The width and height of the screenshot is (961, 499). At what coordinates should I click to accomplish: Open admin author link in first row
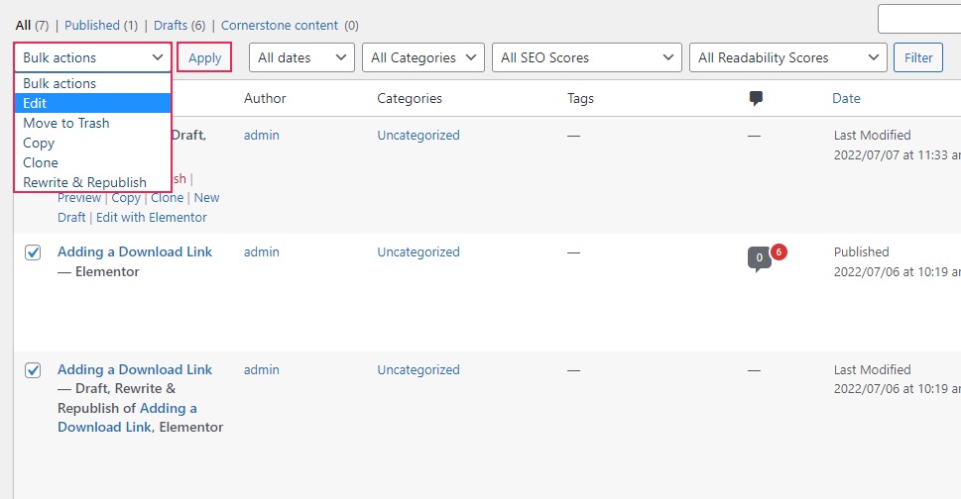261,135
